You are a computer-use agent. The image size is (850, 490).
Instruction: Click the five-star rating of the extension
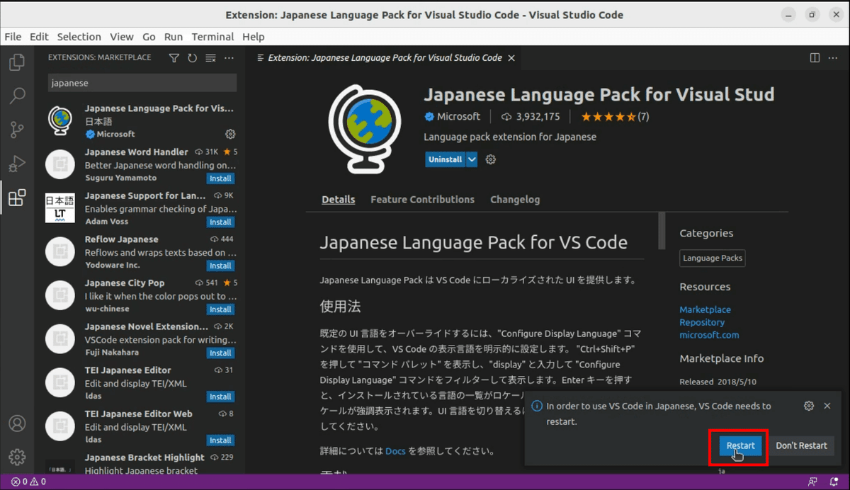pyautogui.click(x=608, y=116)
